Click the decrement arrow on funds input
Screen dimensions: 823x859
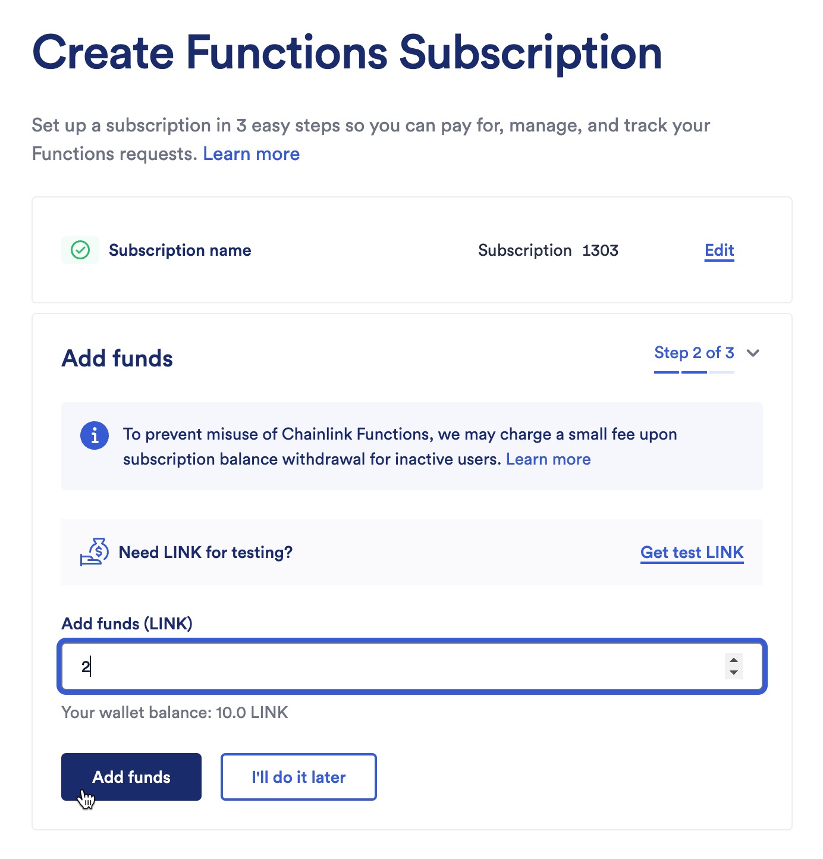734,672
